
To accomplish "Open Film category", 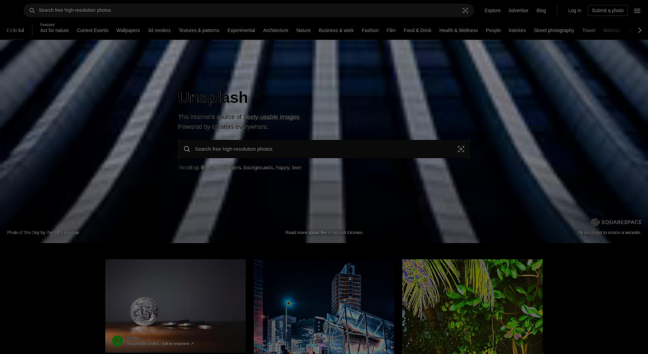I will pos(391,30).
